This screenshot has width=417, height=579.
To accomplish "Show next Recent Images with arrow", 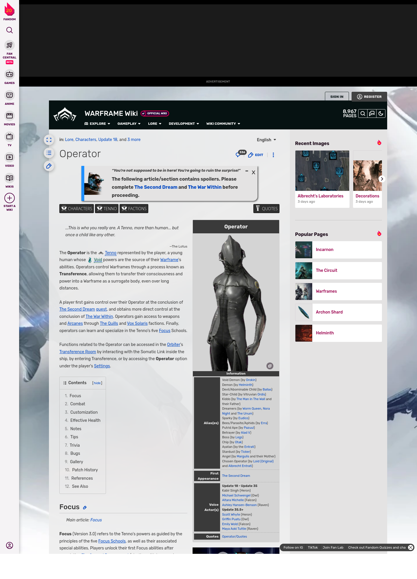I will point(382,179).
